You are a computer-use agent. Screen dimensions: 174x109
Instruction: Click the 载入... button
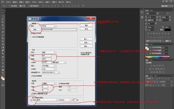tap(86, 39)
